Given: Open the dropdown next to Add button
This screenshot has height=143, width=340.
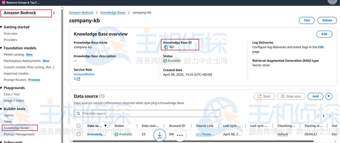Looking at the screenshot, I should click(x=329, y=96).
